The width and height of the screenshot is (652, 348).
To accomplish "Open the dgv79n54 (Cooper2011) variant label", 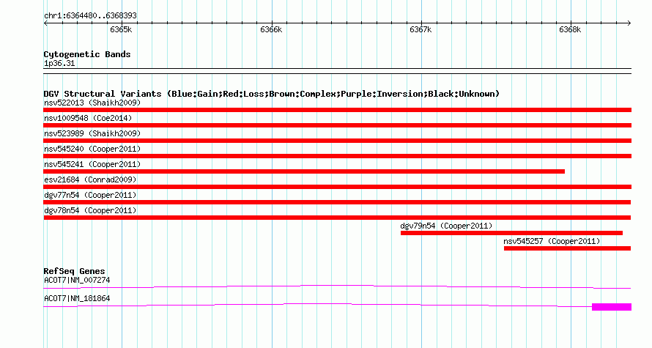I will pyautogui.click(x=446, y=226).
